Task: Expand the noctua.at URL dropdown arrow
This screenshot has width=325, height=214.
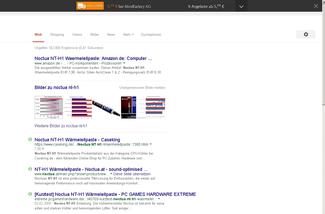Action: pos(111,174)
